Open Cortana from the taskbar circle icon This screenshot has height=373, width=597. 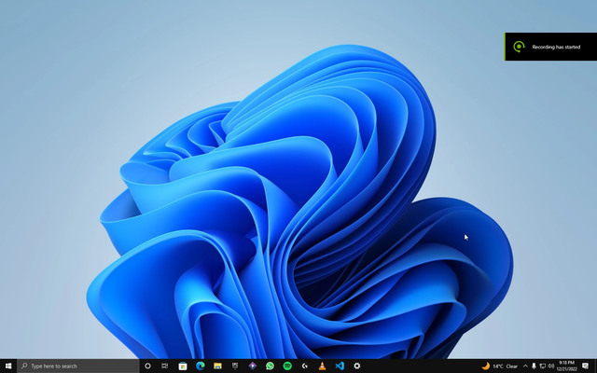[x=147, y=366]
